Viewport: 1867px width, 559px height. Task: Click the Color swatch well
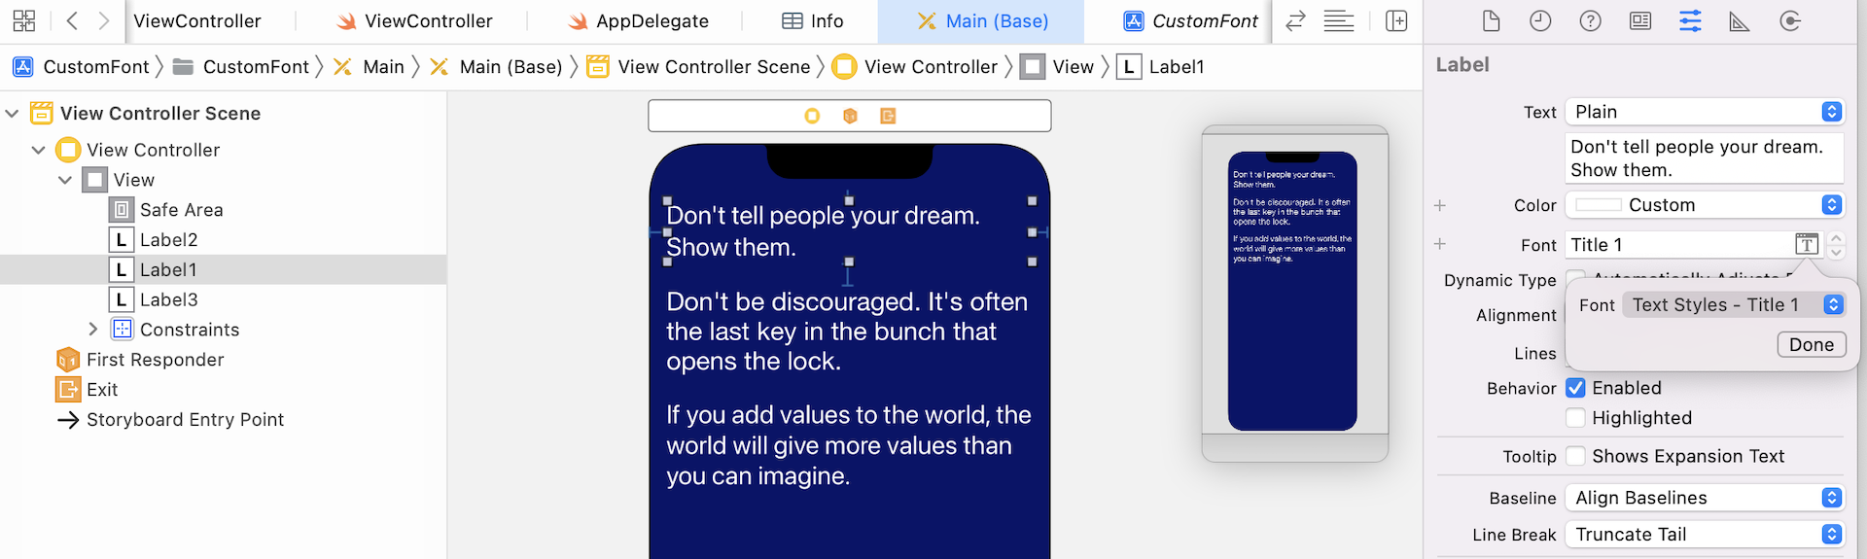point(1598,205)
